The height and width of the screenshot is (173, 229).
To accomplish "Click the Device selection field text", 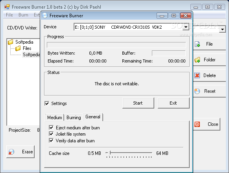I will [x=118, y=27].
